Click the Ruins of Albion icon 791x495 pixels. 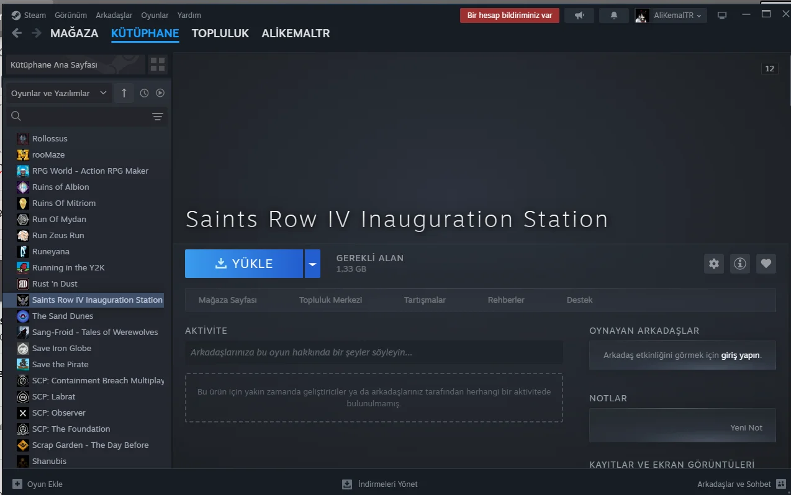[23, 187]
